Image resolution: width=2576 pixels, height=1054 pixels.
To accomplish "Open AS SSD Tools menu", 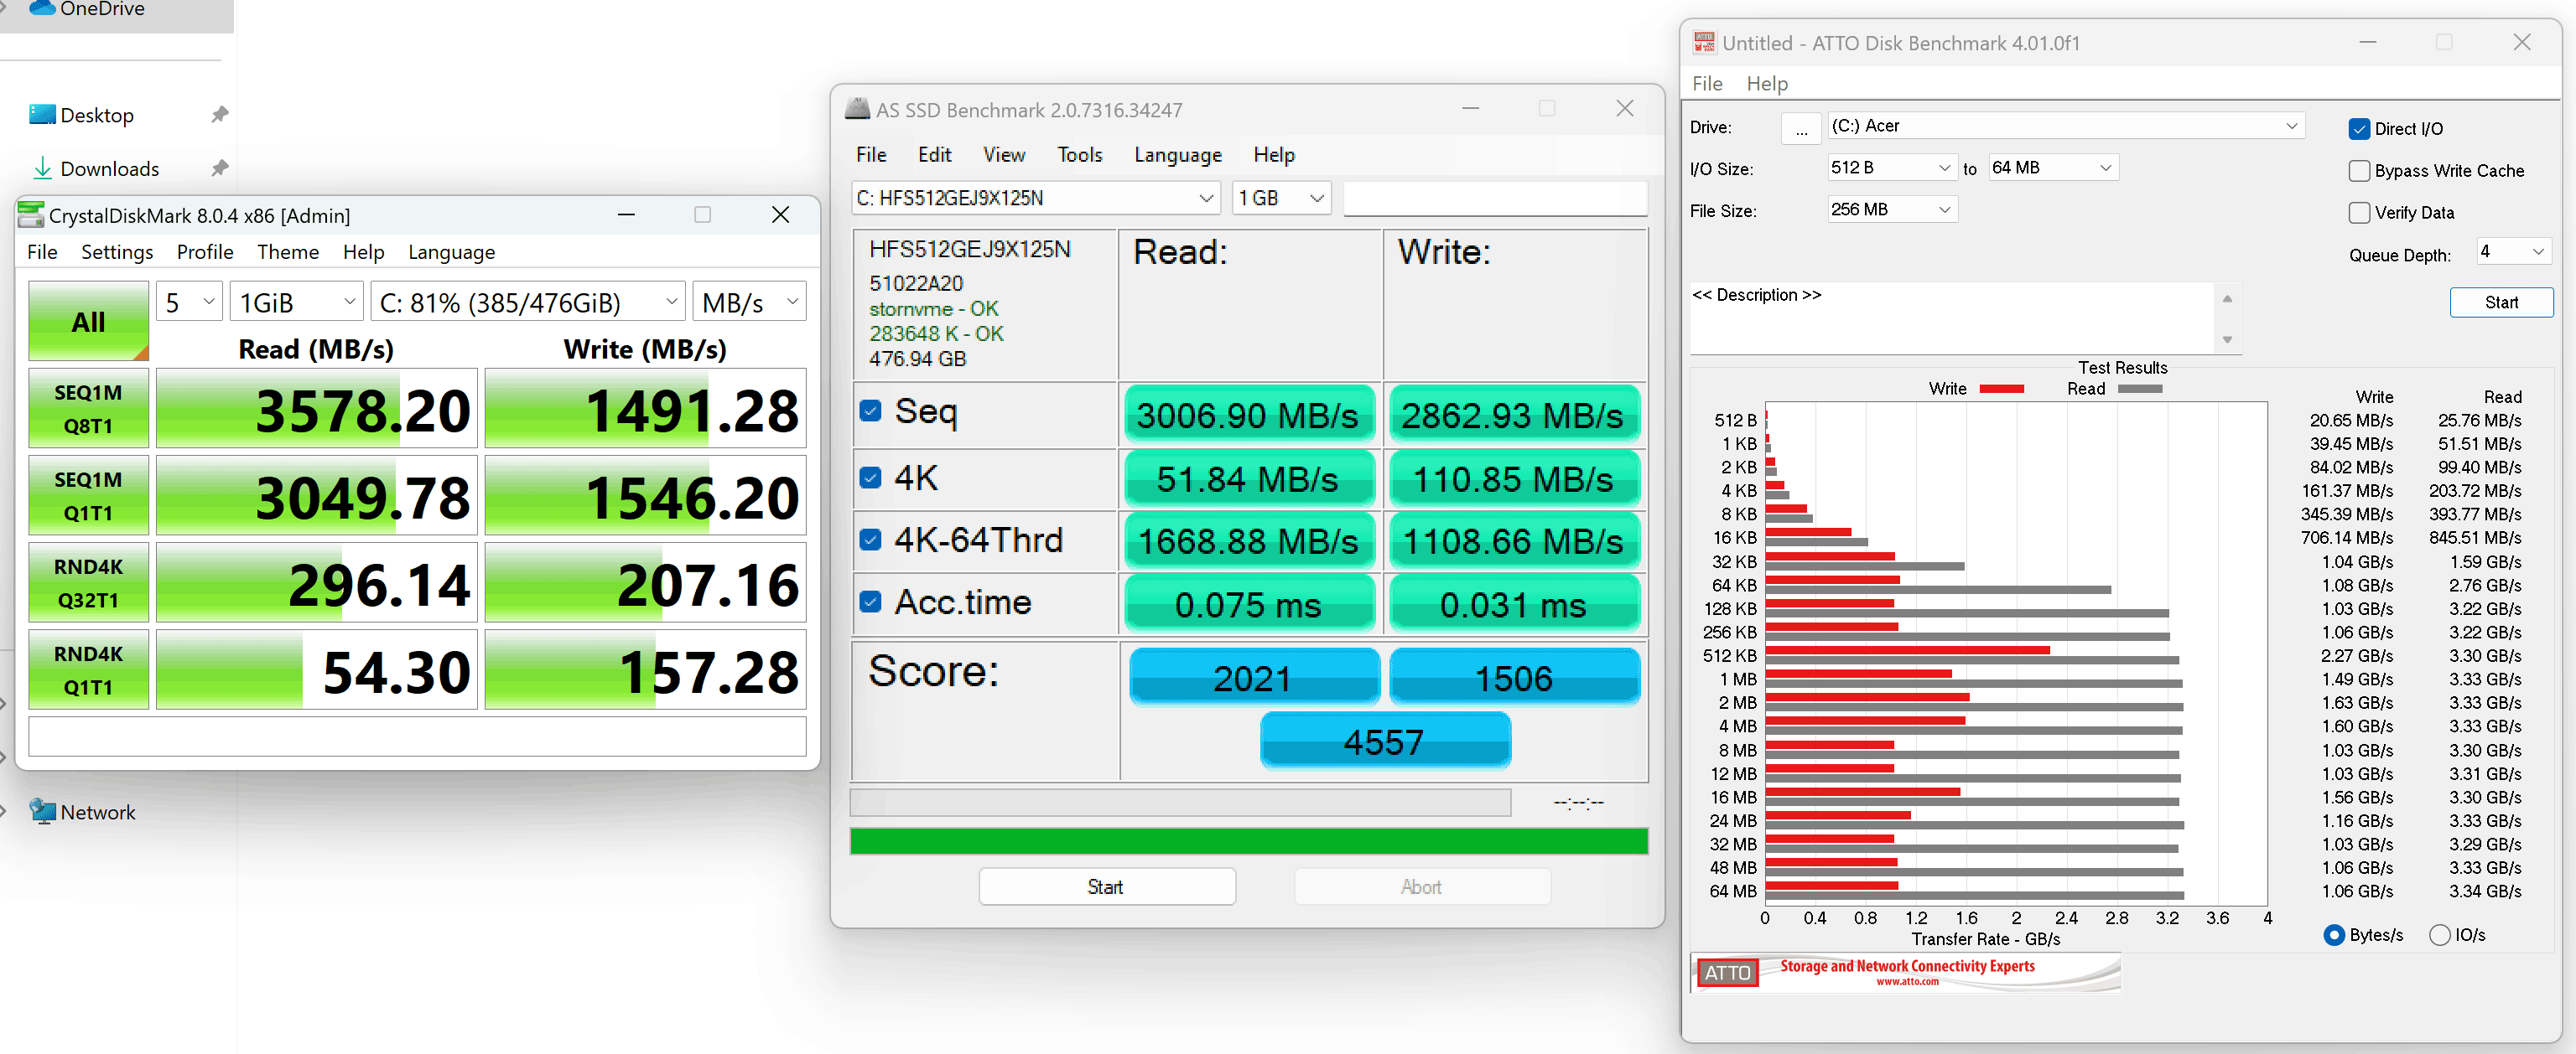I will tap(1079, 155).
